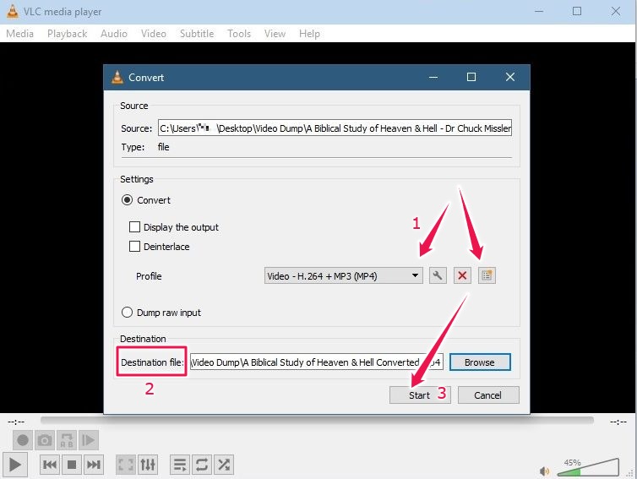Click elapsed time label left of seek bar

click(16, 422)
